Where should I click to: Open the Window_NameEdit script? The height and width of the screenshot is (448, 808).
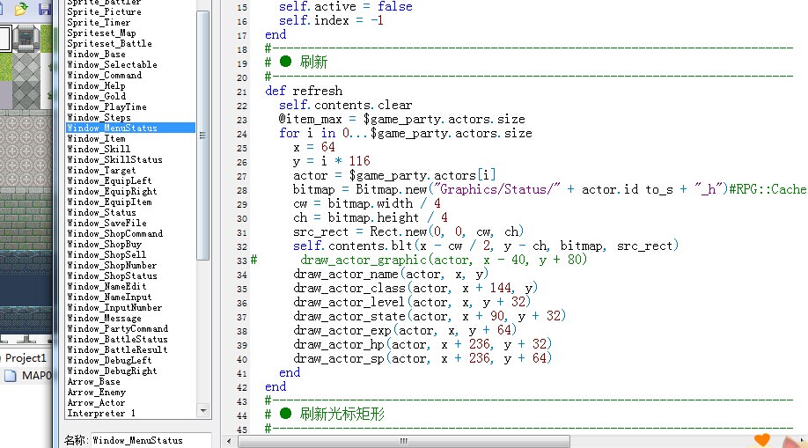coord(107,287)
